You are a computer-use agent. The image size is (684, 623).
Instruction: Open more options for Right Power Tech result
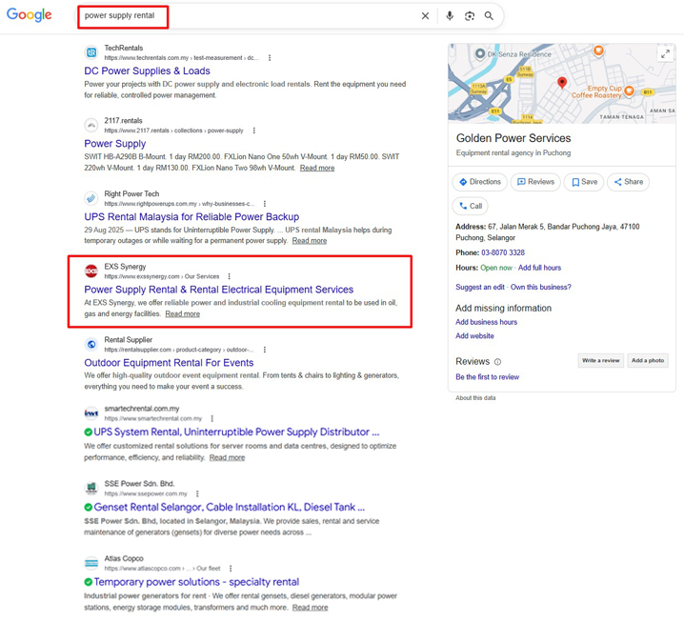pyautogui.click(x=264, y=204)
